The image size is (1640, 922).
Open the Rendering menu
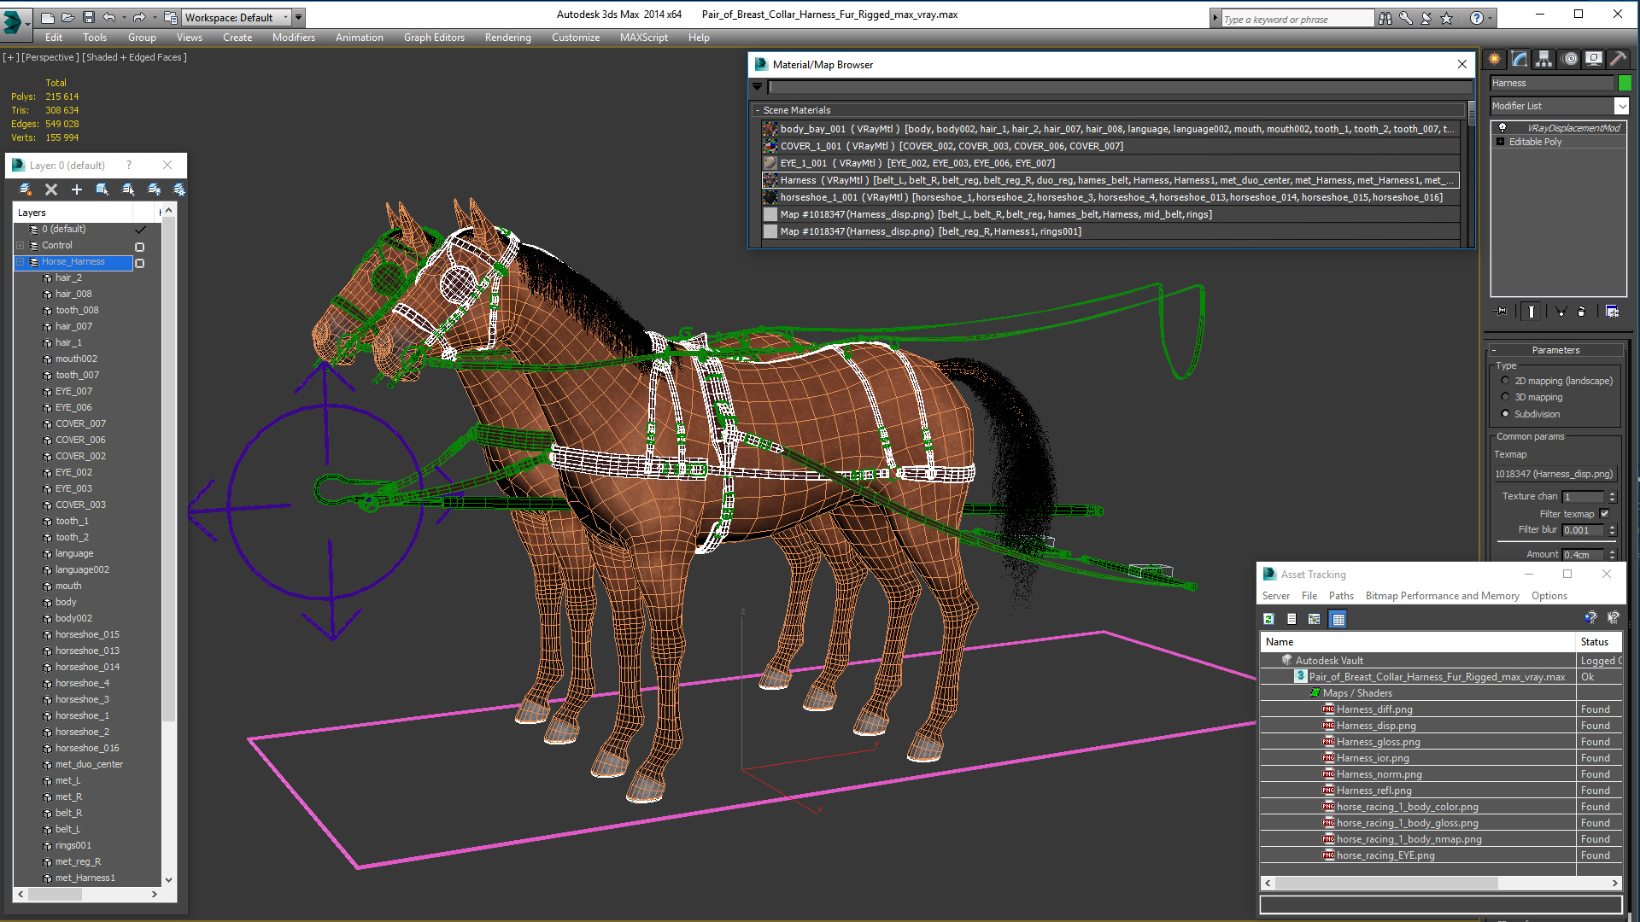pos(507,38)
